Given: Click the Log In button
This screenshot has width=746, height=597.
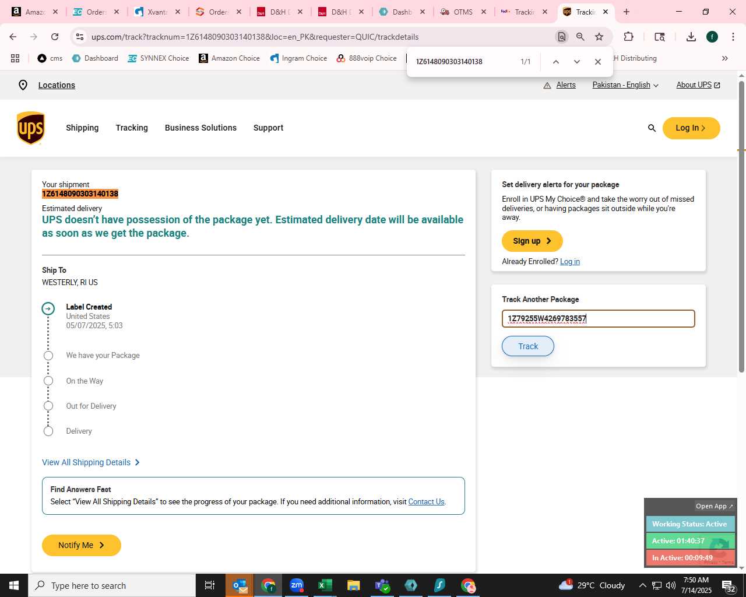Looking at the screenshot, I should point(691,128).
